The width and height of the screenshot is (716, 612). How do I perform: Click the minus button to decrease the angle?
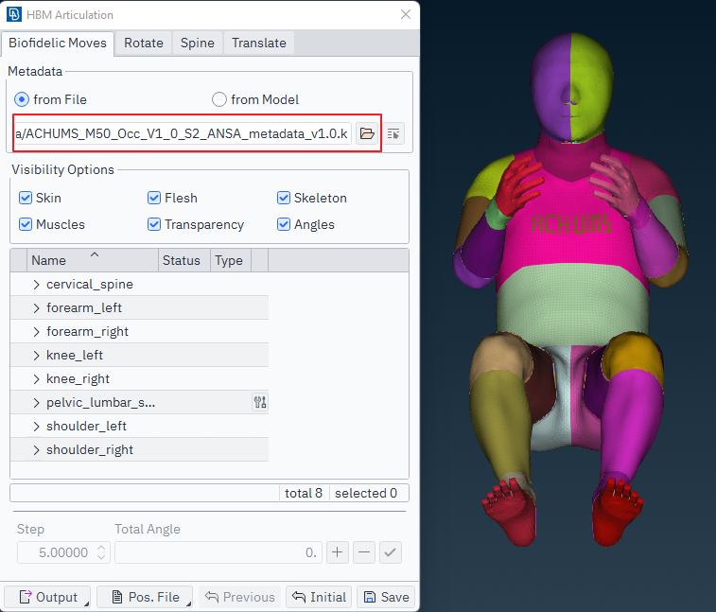point(364,552)
